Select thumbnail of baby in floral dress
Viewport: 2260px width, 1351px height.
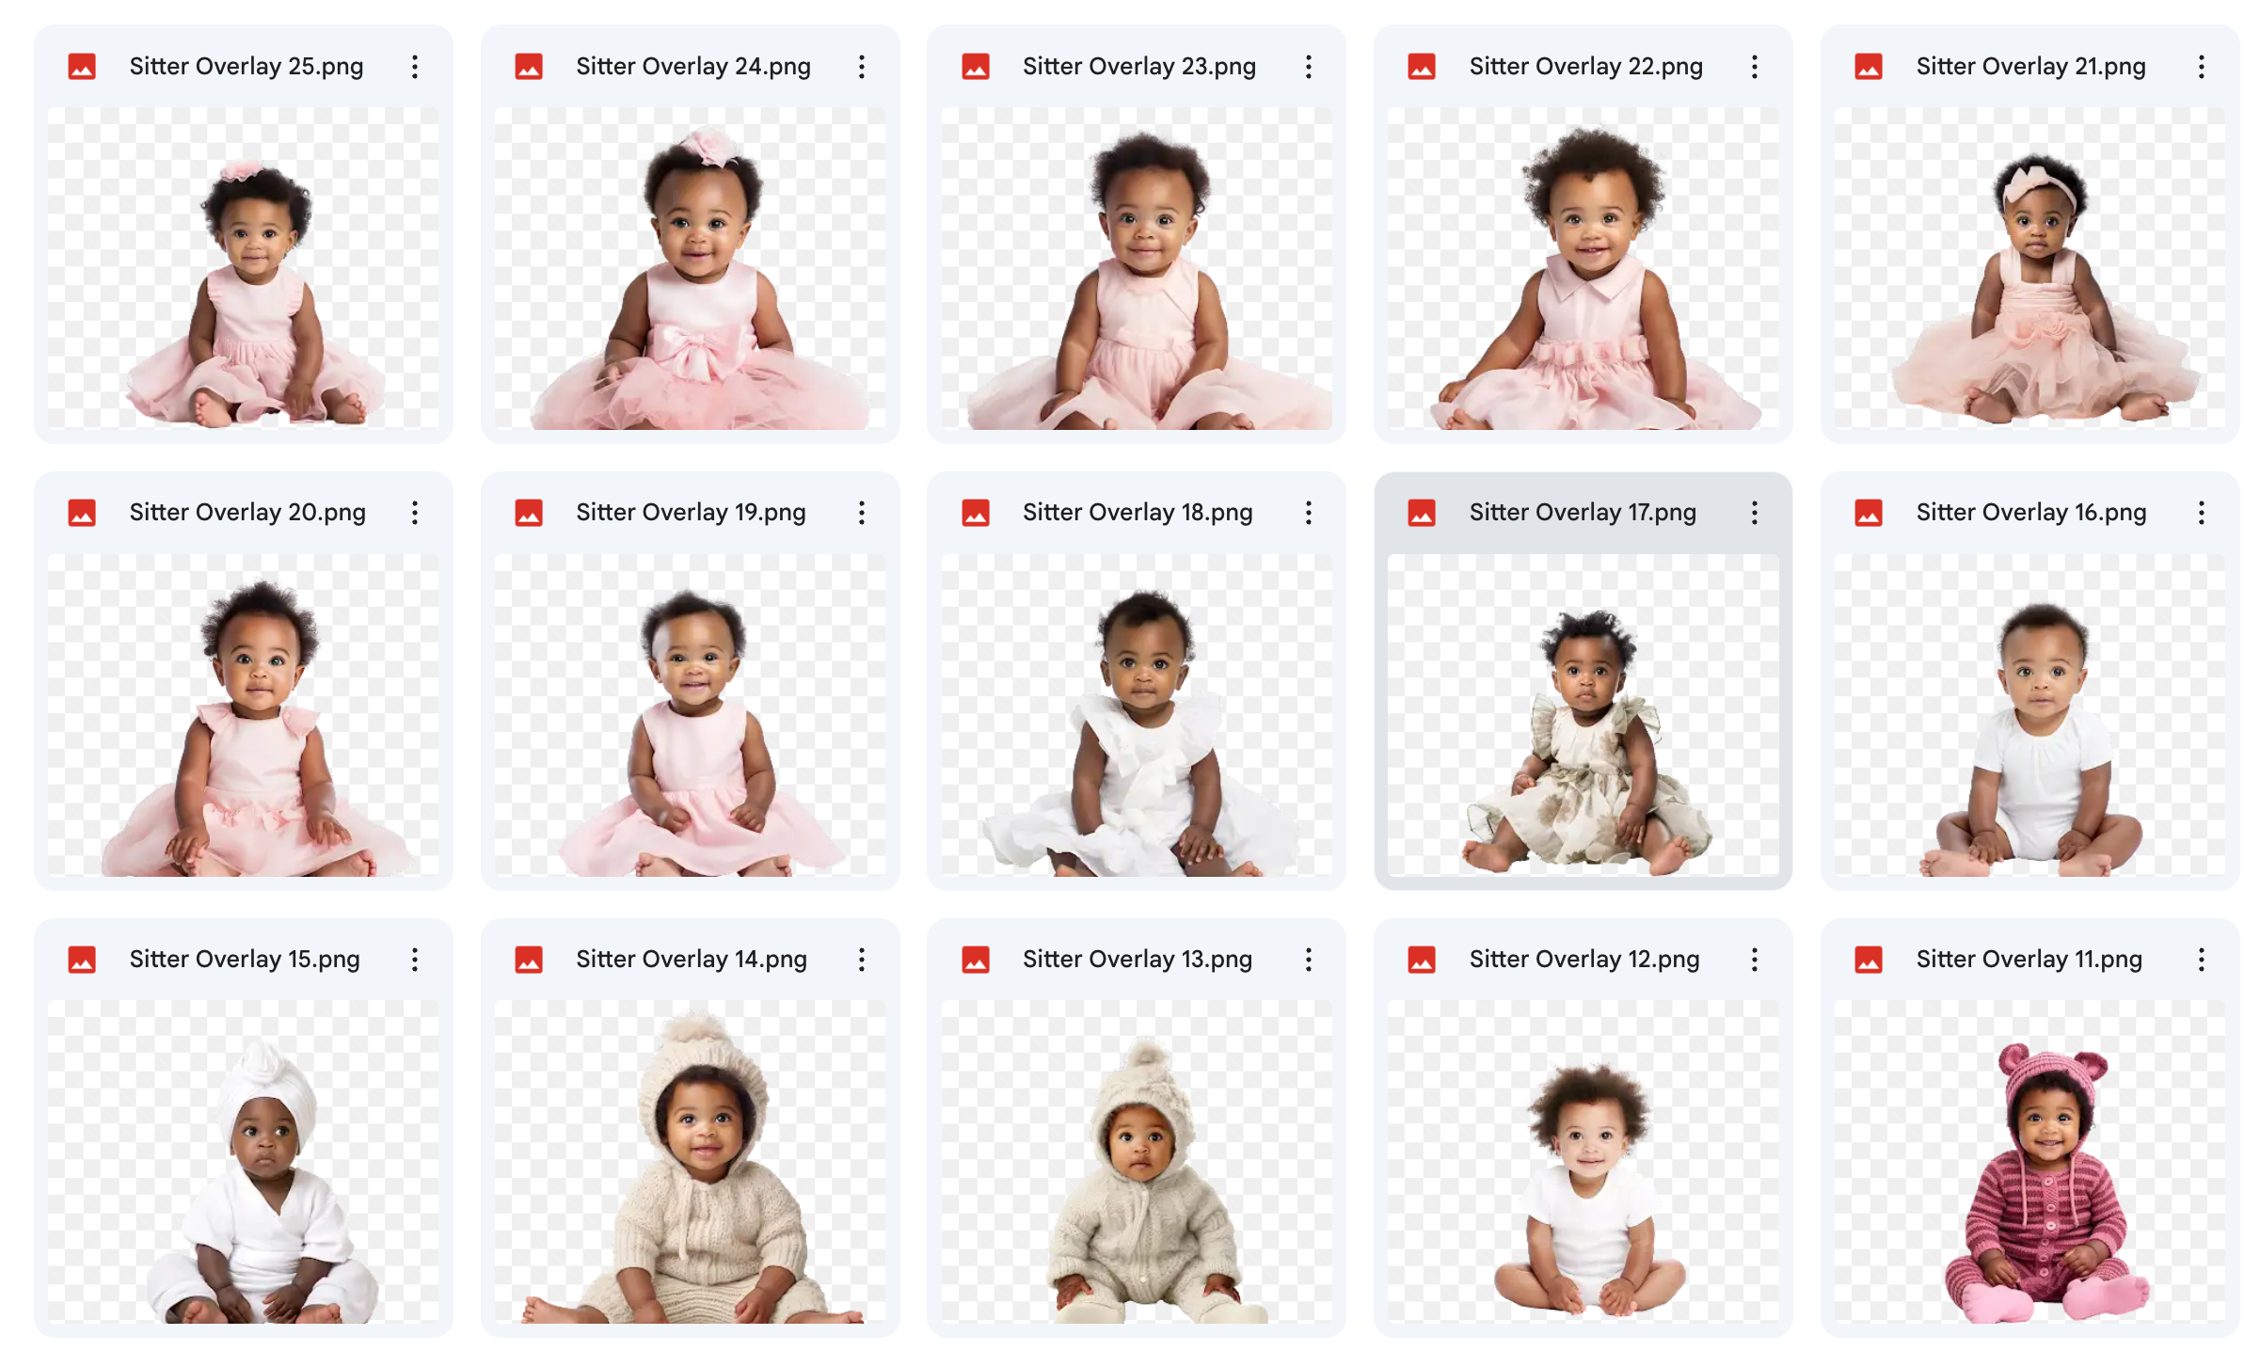[x=1583, y=715]
